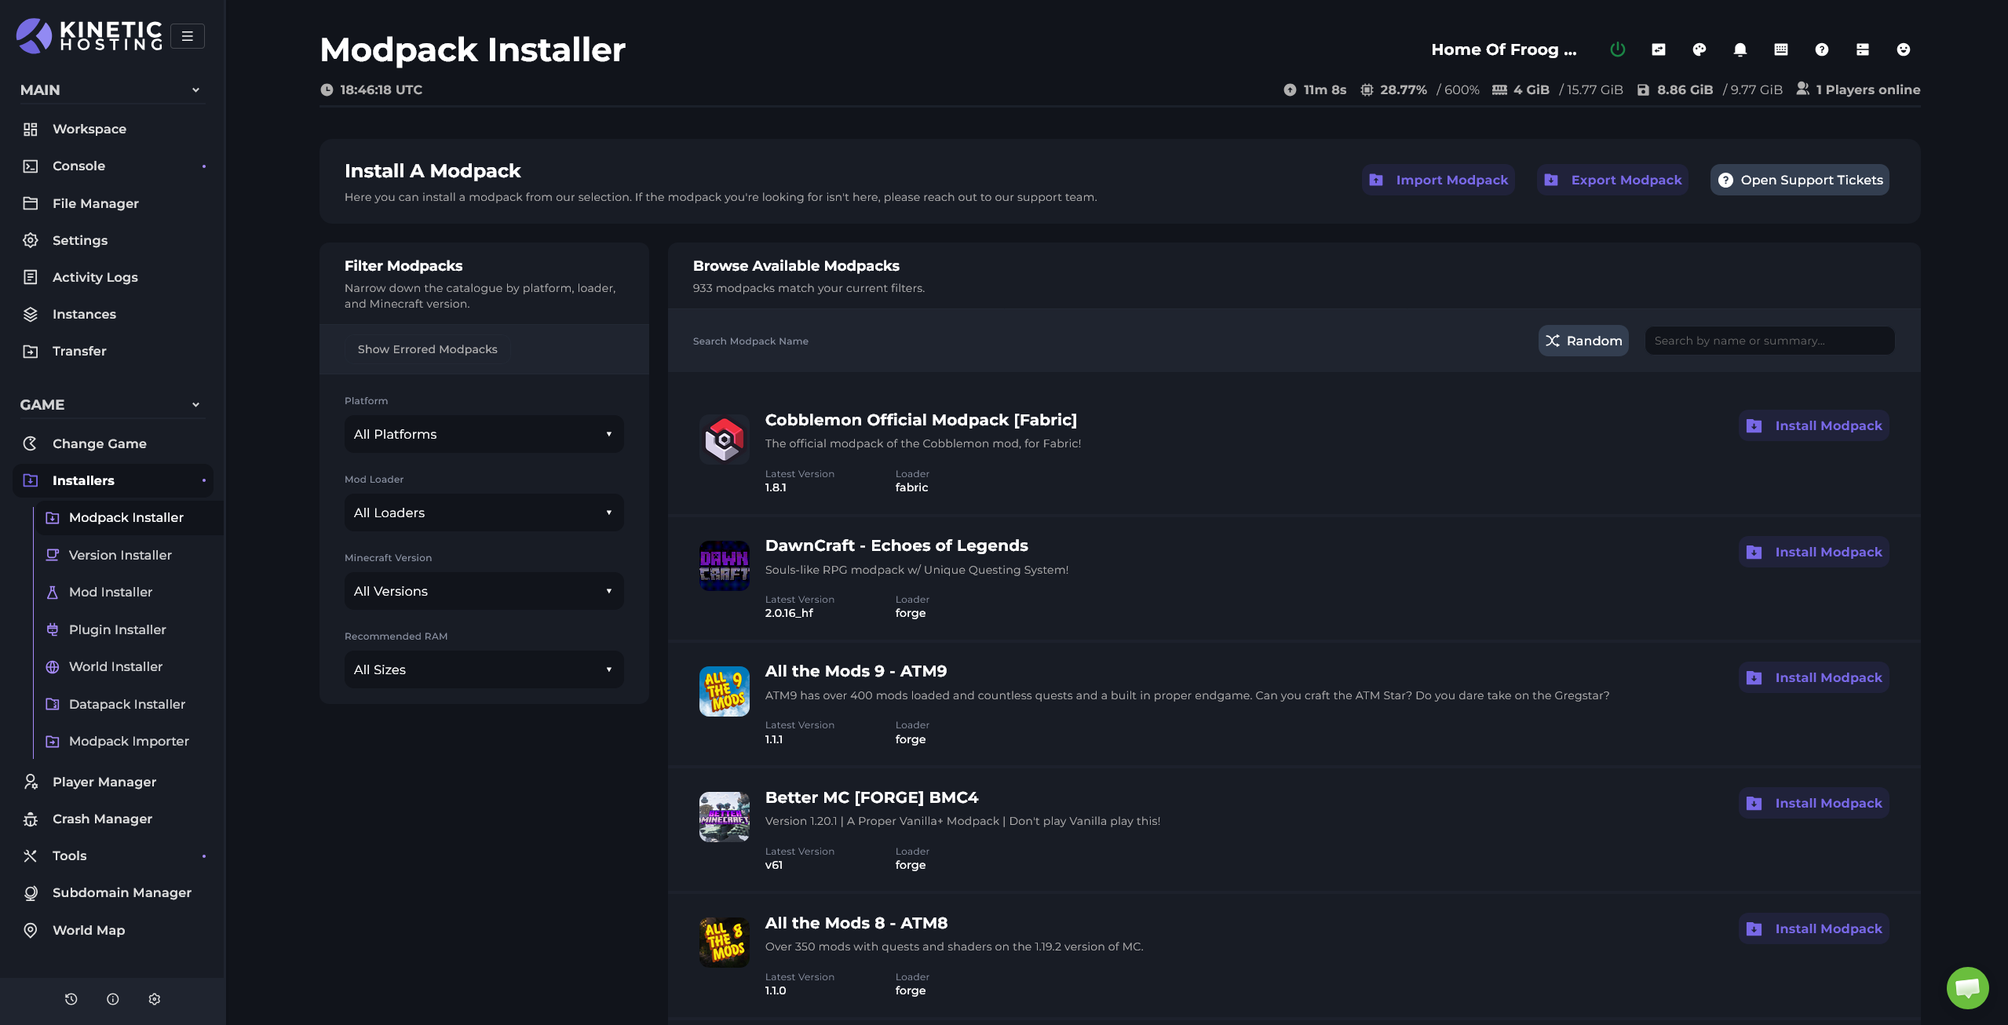Open the Console sidebar item
This screenshot has width=2008, height=1025.
(112, 166)
